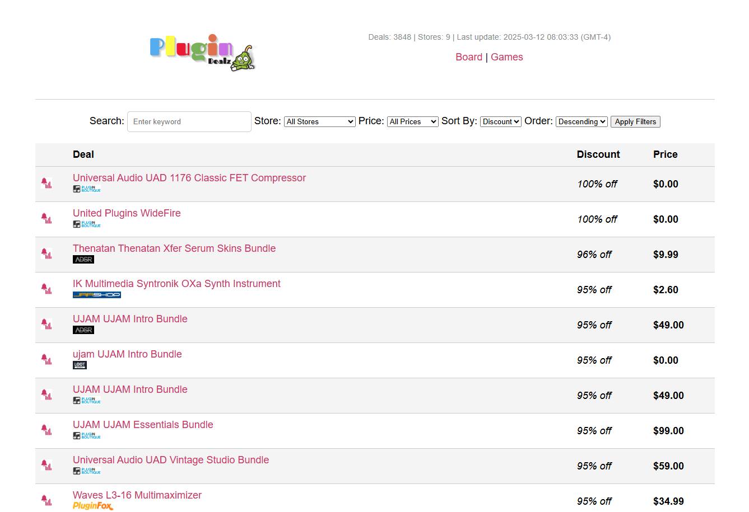Viewport: 749px width, 512px height.
Task: Open UJAM UJAM Essentials Bundle deal
Action: (143, 425)
